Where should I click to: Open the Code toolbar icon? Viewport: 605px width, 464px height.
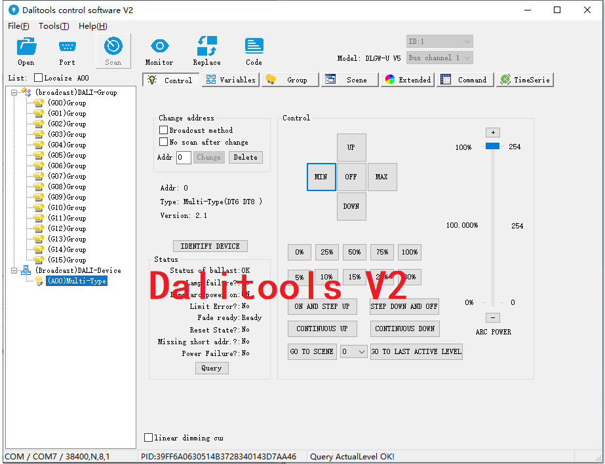point(254,47)
